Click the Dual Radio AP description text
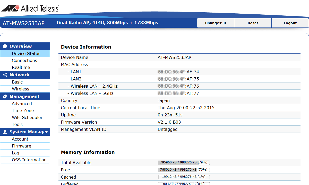Image resolution: width=309 pixels, height=185 pixels. point(107,23)
